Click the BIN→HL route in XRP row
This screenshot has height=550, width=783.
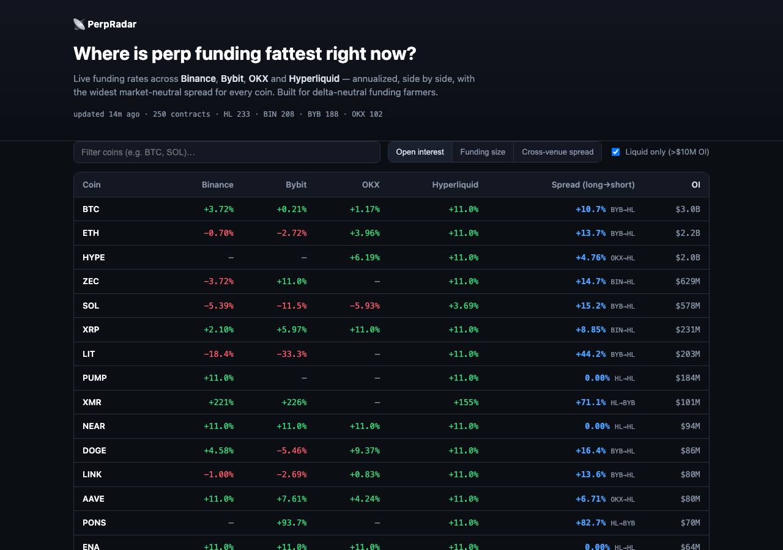(x=623, y=330)
